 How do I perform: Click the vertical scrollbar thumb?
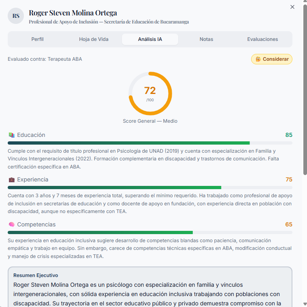tap(305, 90)
